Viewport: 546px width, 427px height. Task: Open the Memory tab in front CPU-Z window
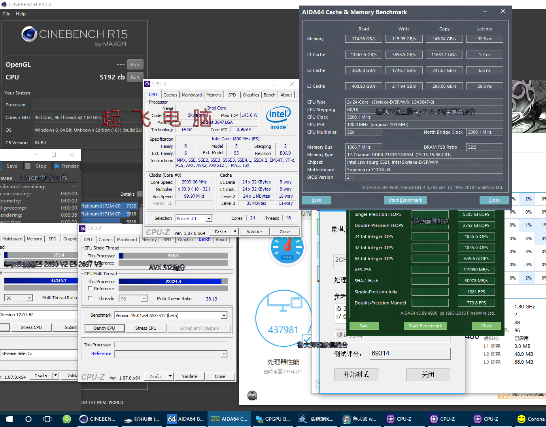[x=214, y=95]
